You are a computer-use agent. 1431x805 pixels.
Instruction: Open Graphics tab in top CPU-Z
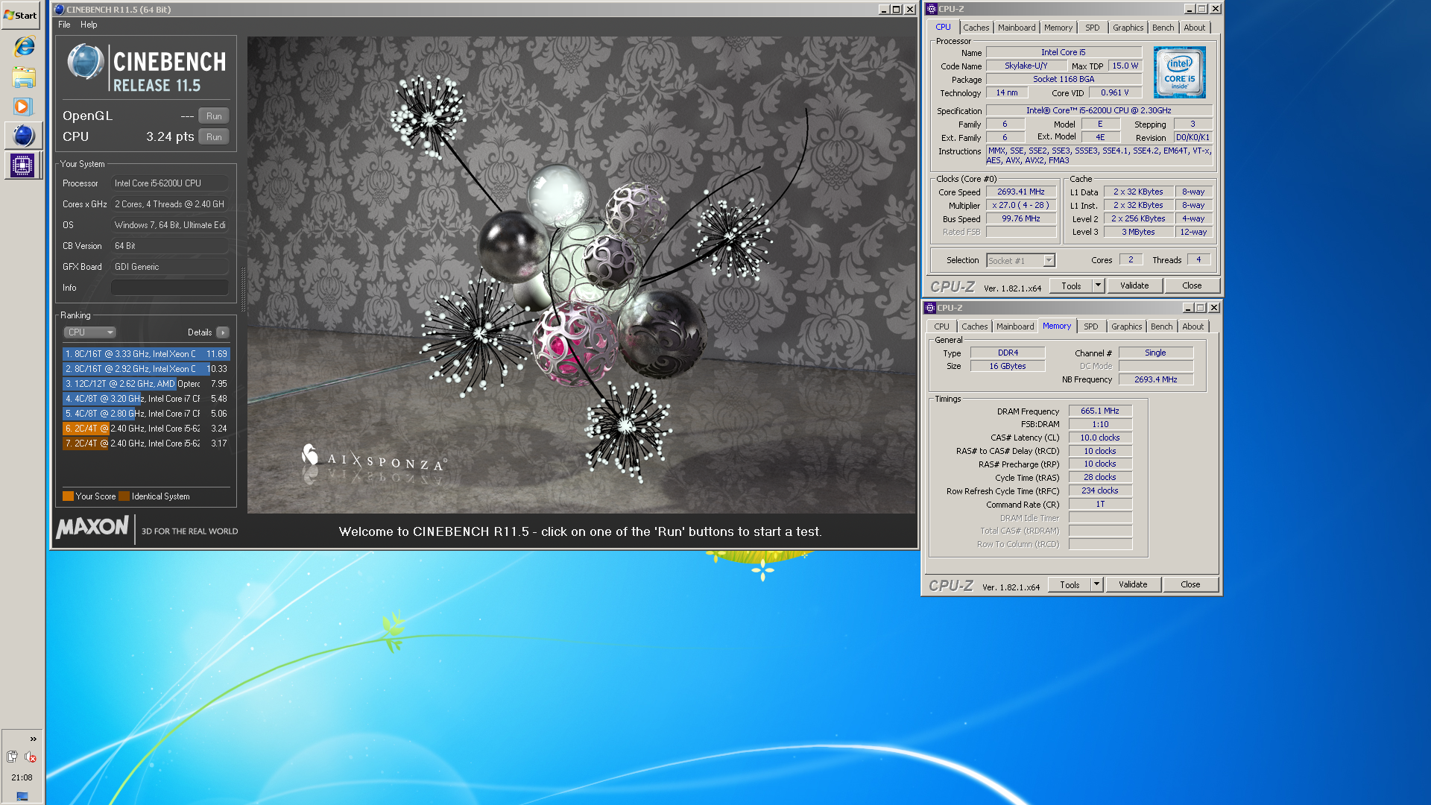point(1128,28)
